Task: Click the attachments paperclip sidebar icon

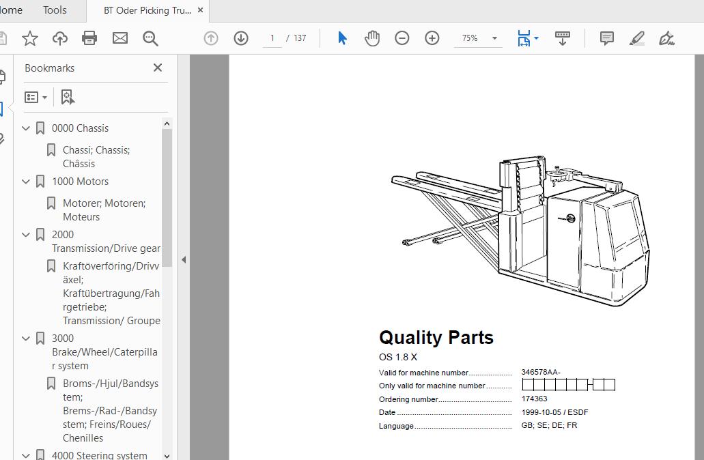Action: coord(2,139)
